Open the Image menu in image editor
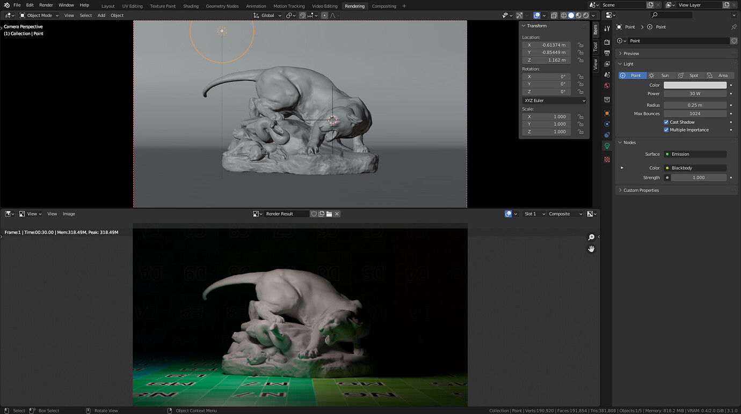741x414 pixels. (69, 214)
